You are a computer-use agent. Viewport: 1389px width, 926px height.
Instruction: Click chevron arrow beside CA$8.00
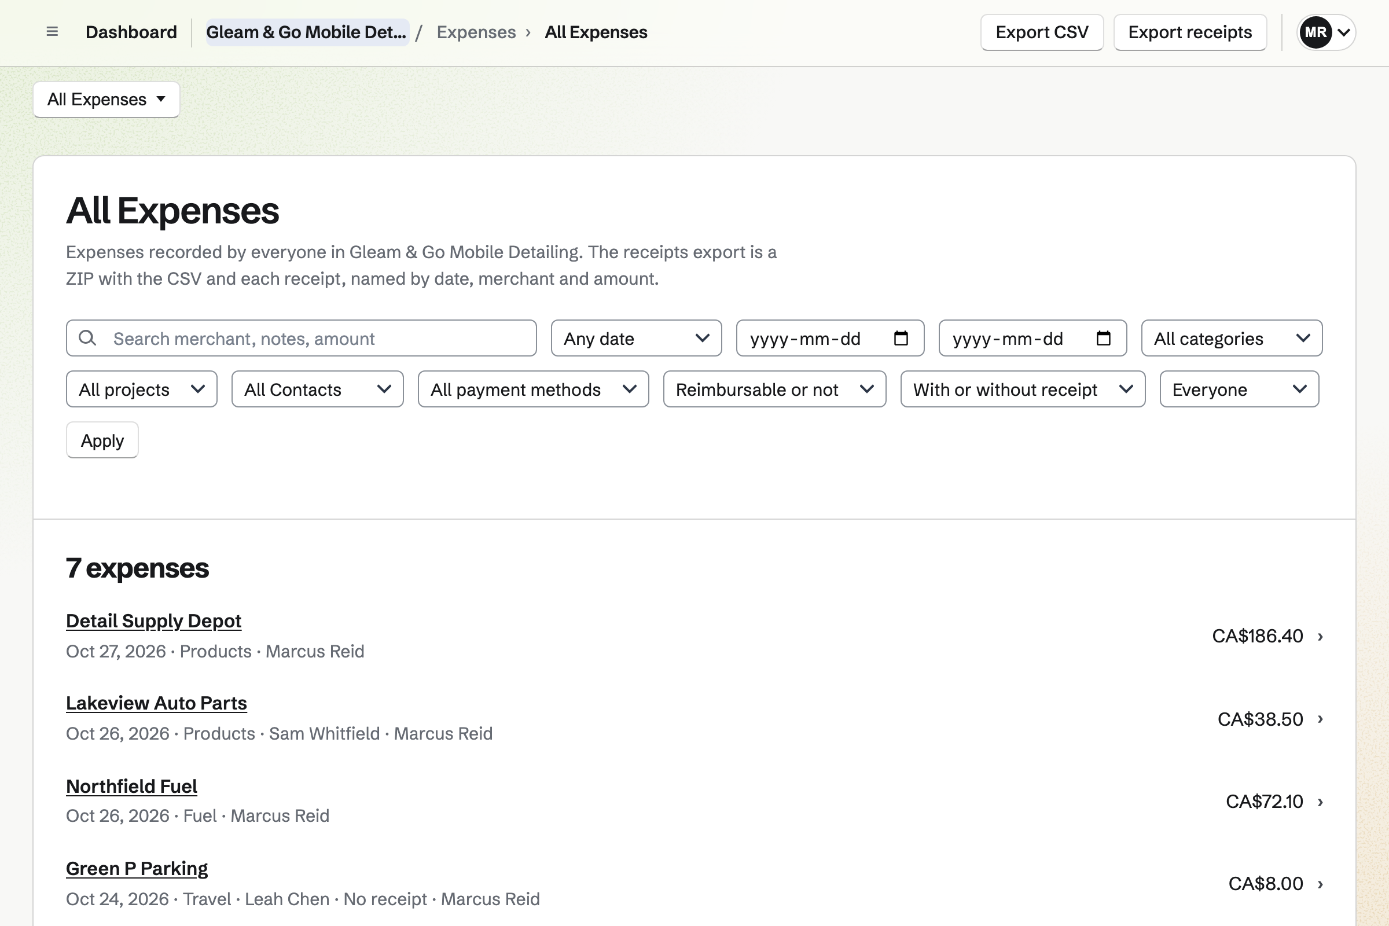pyautogui.click(x=1321, y=884)
